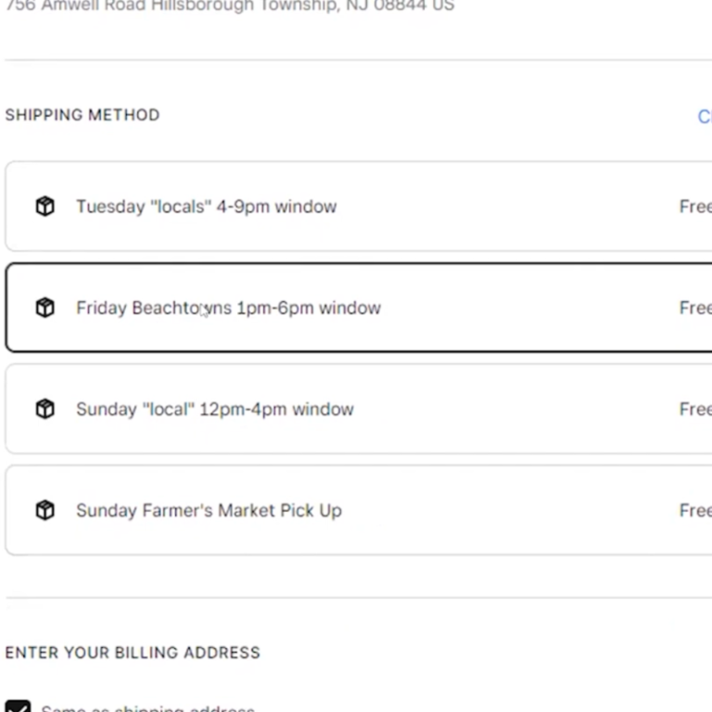Screen dimensions: 712x712
Task: Click Free price on Farmer's Market Pick Up
Action: (695, 511)
